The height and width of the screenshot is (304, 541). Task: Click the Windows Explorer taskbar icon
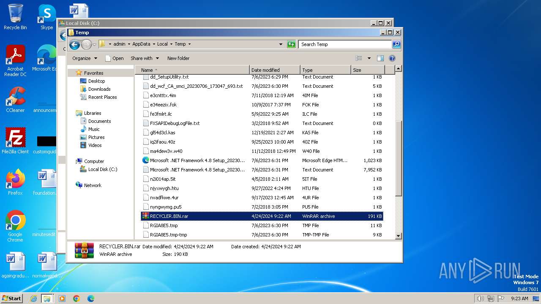47,299
